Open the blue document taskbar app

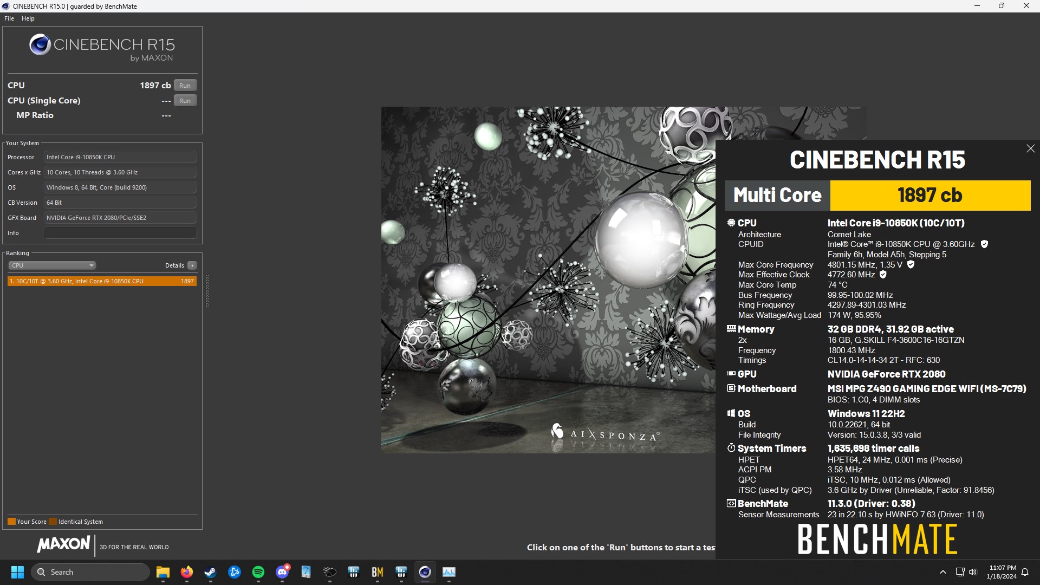coord(306,572)
